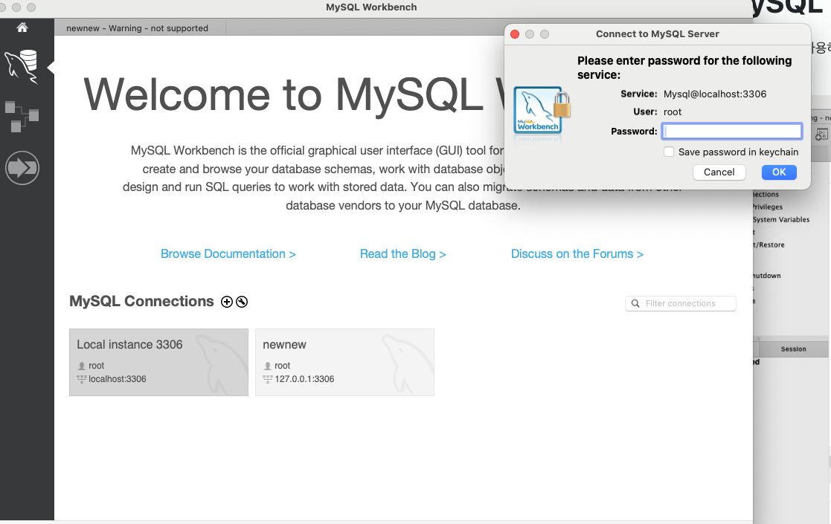
Task: Add a new MySQL connection plus icon
Action: [x=227, y=302]
